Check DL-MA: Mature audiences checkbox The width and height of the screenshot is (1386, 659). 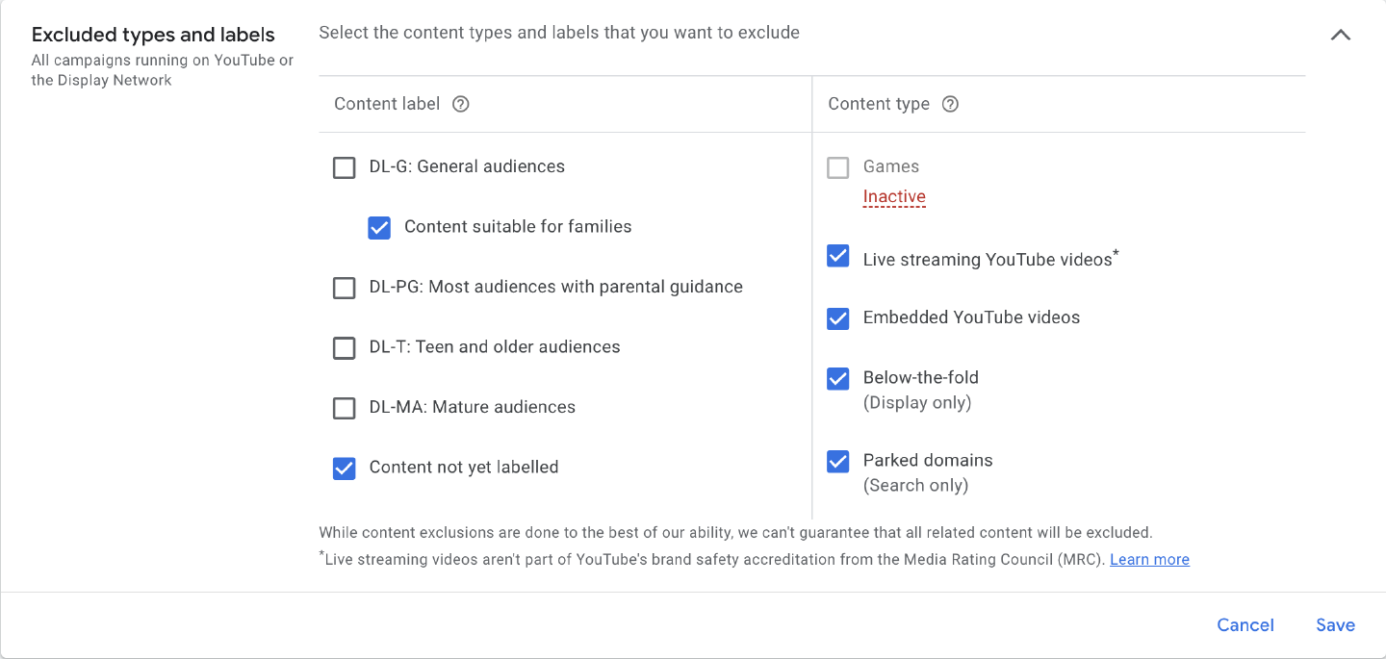(344, 408)
